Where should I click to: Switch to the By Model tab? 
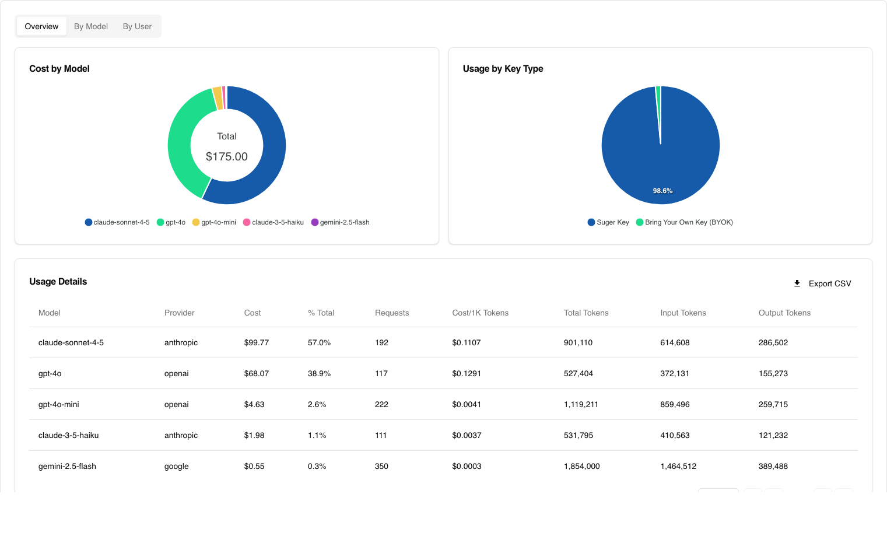pos(90,26)
